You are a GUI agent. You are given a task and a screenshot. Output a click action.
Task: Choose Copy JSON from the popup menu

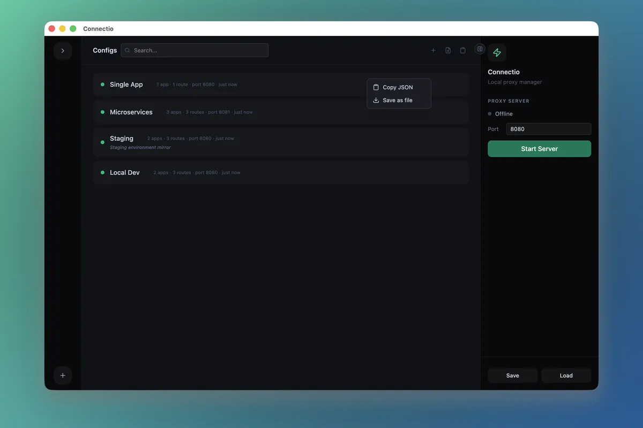[x=399, y=87]
